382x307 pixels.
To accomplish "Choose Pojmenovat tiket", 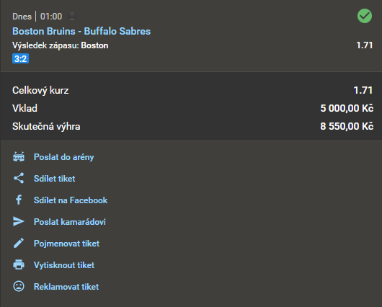I will point(66,244).
